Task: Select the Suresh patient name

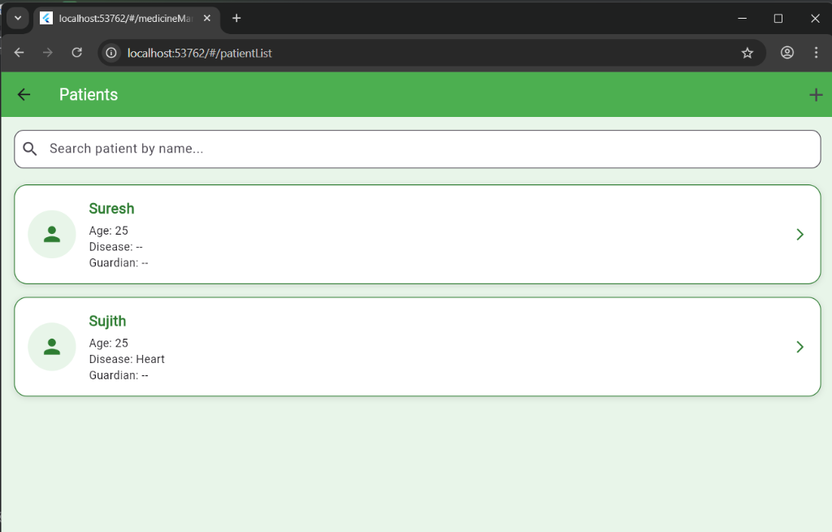Action: click(111, 209)
